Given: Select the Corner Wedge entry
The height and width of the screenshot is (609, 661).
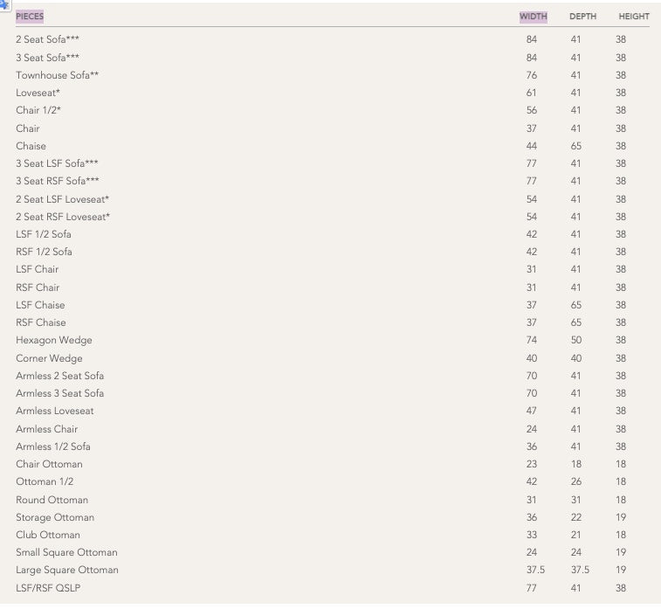Looking at the screenshot, I should (x=49, y=358).
